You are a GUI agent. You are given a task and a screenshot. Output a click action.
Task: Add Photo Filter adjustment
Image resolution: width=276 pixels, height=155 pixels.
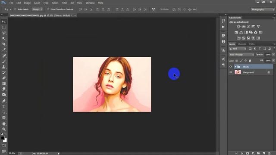click(251, 32)
